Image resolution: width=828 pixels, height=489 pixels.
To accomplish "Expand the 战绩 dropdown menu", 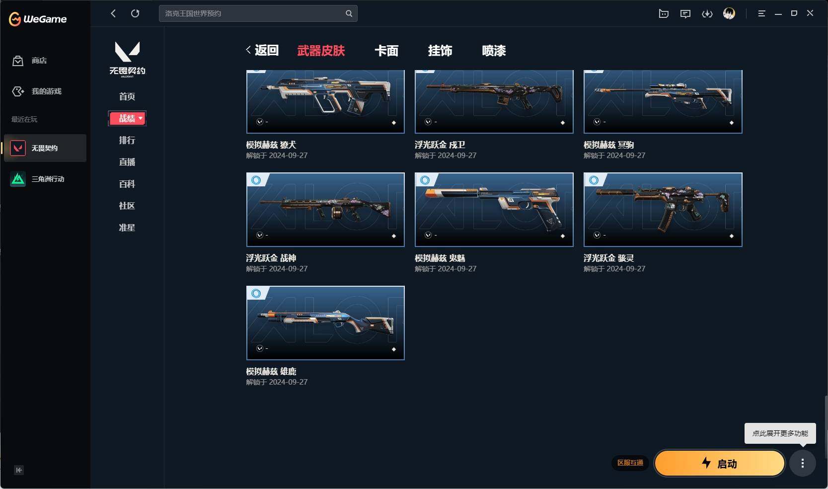I will pos(127,118).
